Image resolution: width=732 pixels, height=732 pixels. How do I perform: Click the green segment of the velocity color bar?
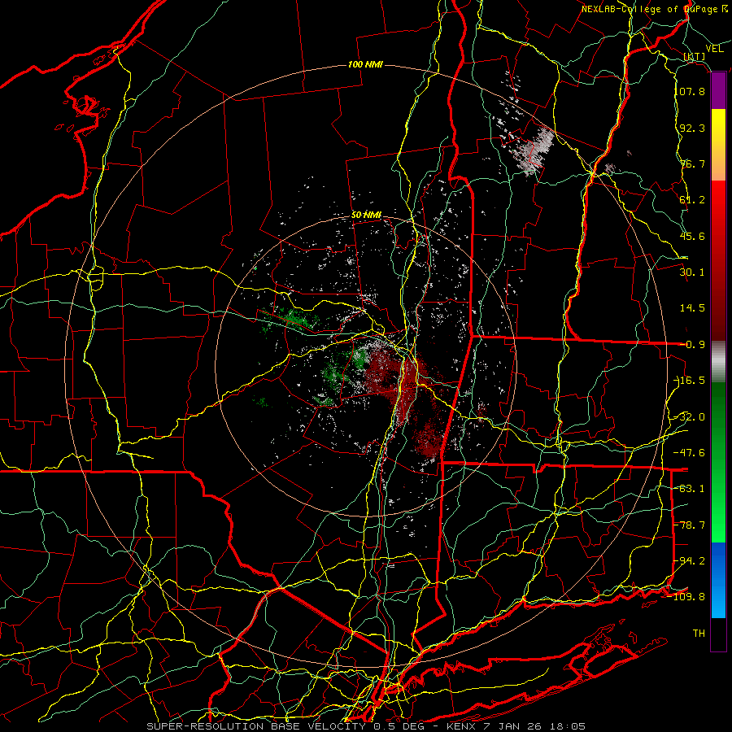[x=718, y=462]
